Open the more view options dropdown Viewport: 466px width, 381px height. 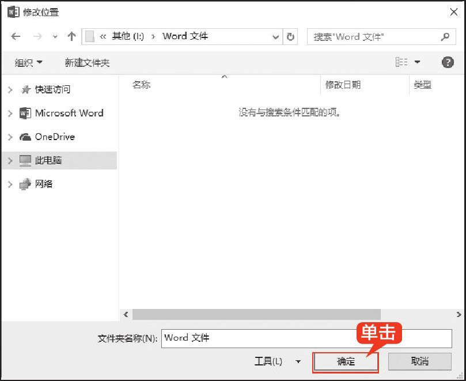pyautogui.click(x=417, y=62)
